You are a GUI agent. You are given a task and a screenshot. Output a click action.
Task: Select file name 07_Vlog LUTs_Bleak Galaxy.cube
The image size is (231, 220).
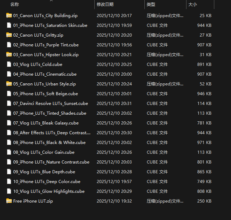click(x=46, y=123)
